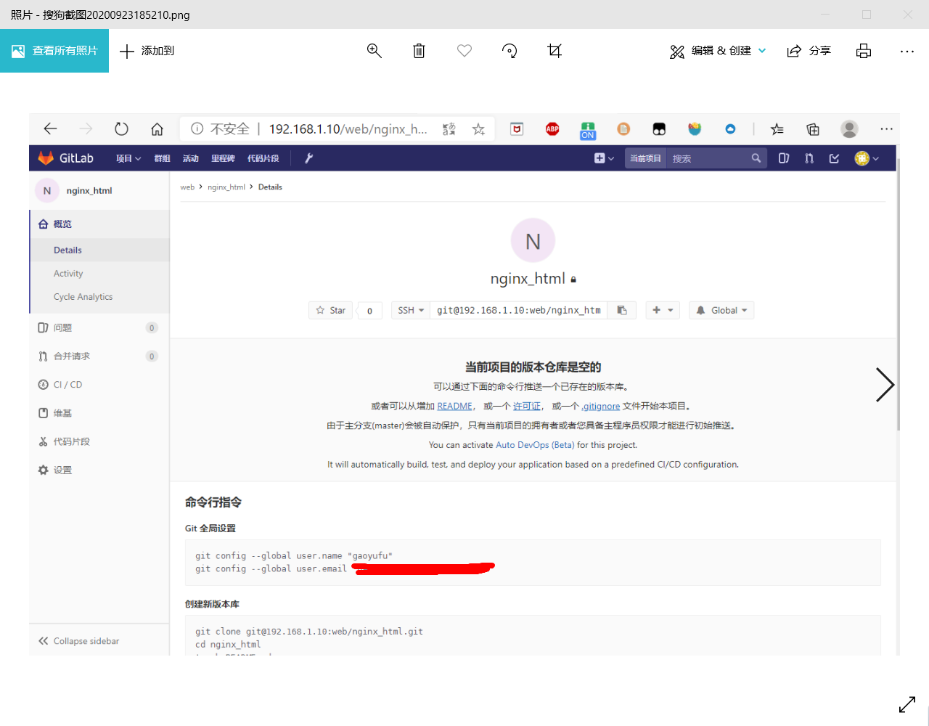Open 代码片段 in the top navbar

[x=263, y=158]
